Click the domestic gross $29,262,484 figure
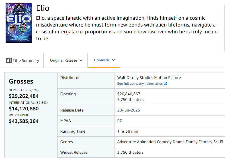 point(24,96)
